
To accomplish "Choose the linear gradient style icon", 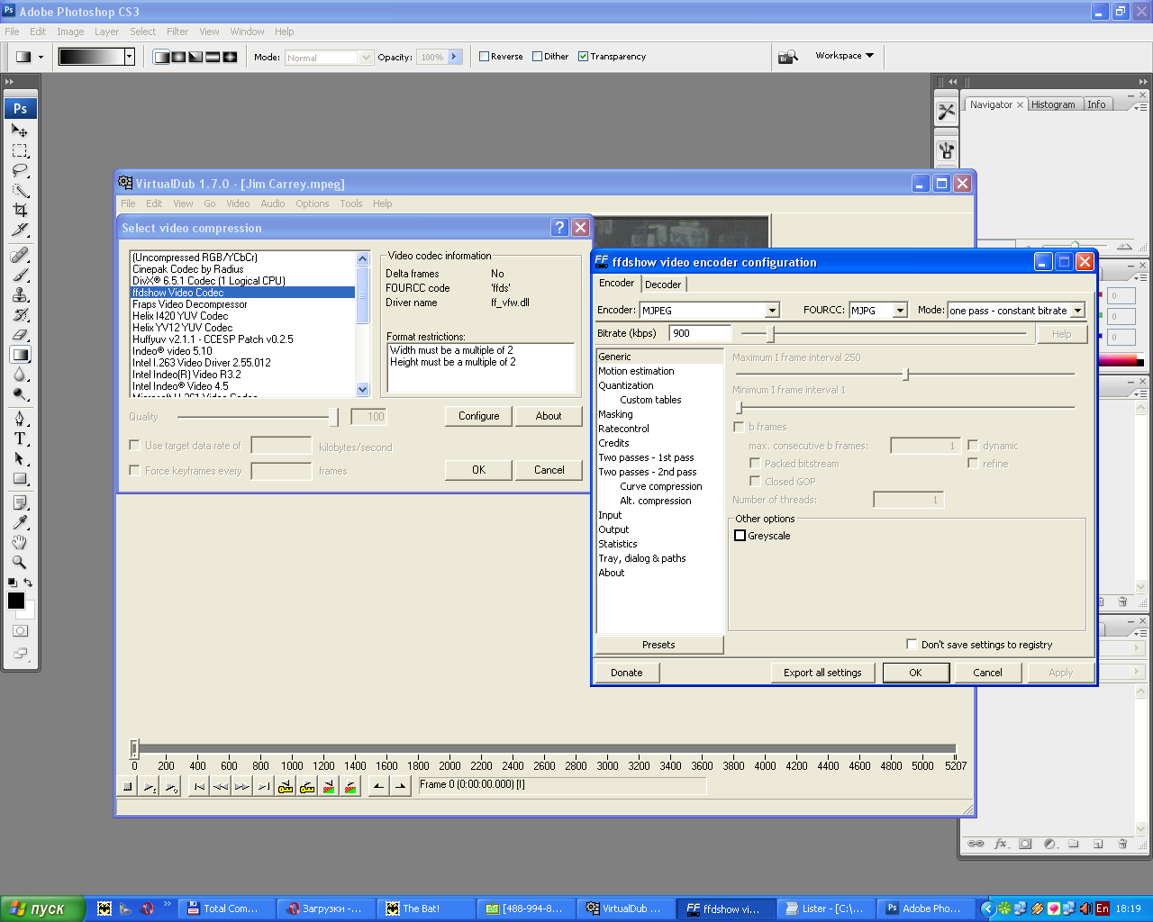I will coord(161,57).
